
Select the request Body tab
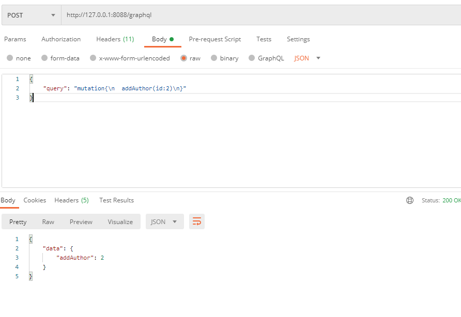(163, 39)
